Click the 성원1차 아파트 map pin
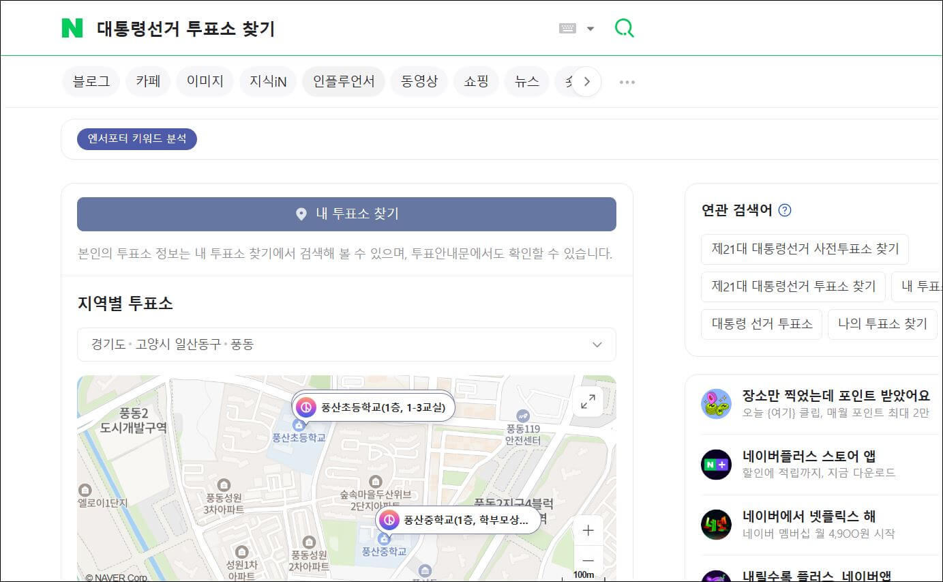Image resolution: width=943 pixels, height=582 pixels. (241, 551)
